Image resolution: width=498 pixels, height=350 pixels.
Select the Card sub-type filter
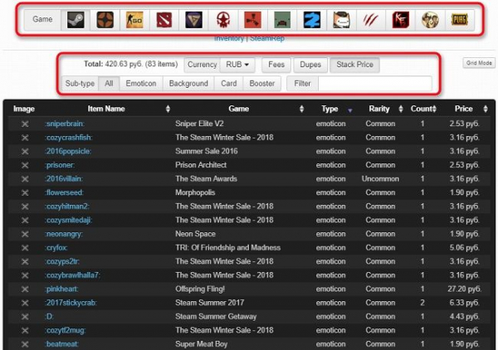click(229, 84)
